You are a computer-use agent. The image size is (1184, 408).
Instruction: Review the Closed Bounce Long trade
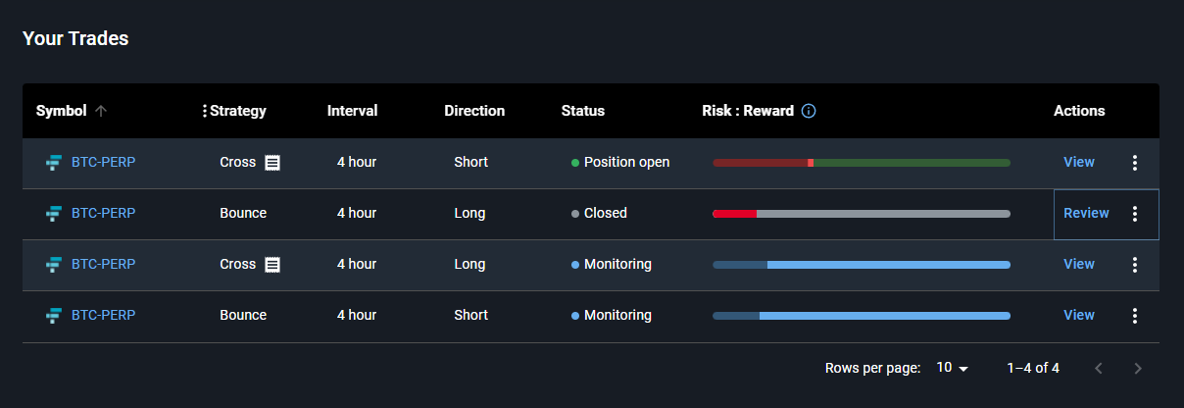pyautogui.click(x=1086, y=213)
